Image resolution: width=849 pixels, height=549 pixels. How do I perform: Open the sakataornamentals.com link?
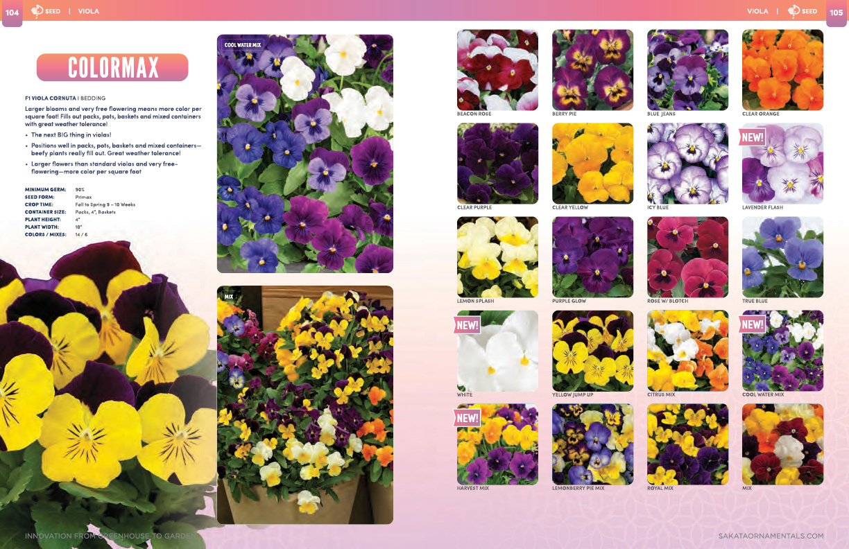(771, 536)
